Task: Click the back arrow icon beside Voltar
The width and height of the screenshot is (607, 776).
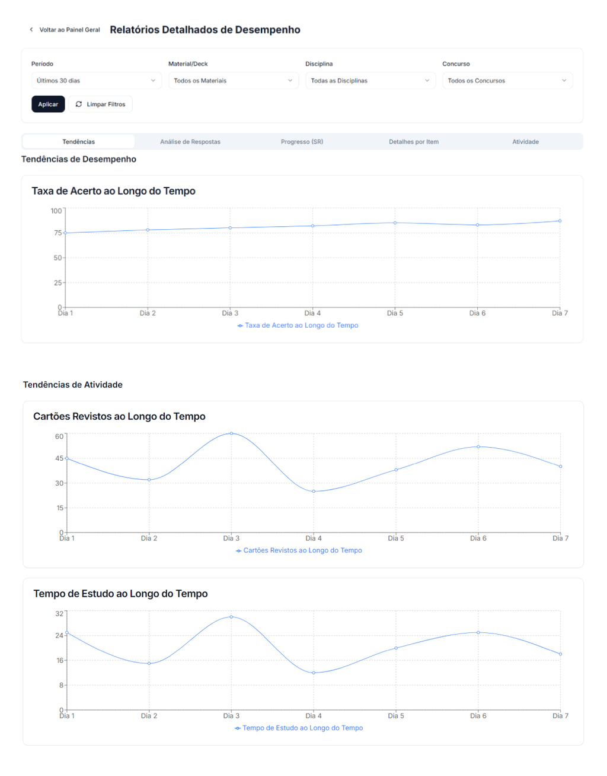Action: pos(31,30)
